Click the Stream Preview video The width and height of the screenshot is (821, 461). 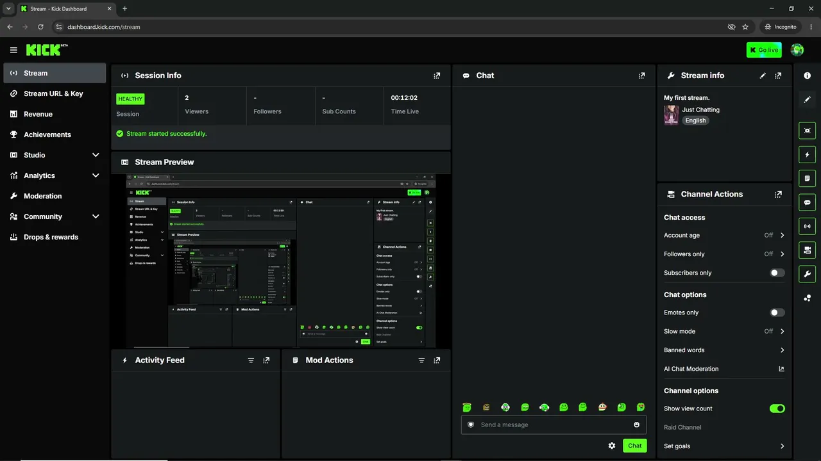coord(281,261)
